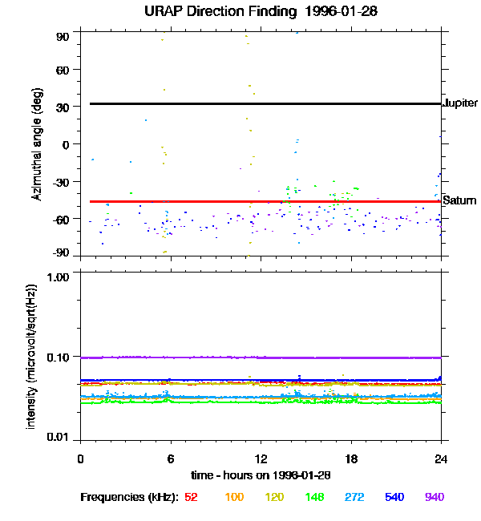
Task: Click the red Saturn azimuth line
Action: pyautogui.click(x=265, y=201)
